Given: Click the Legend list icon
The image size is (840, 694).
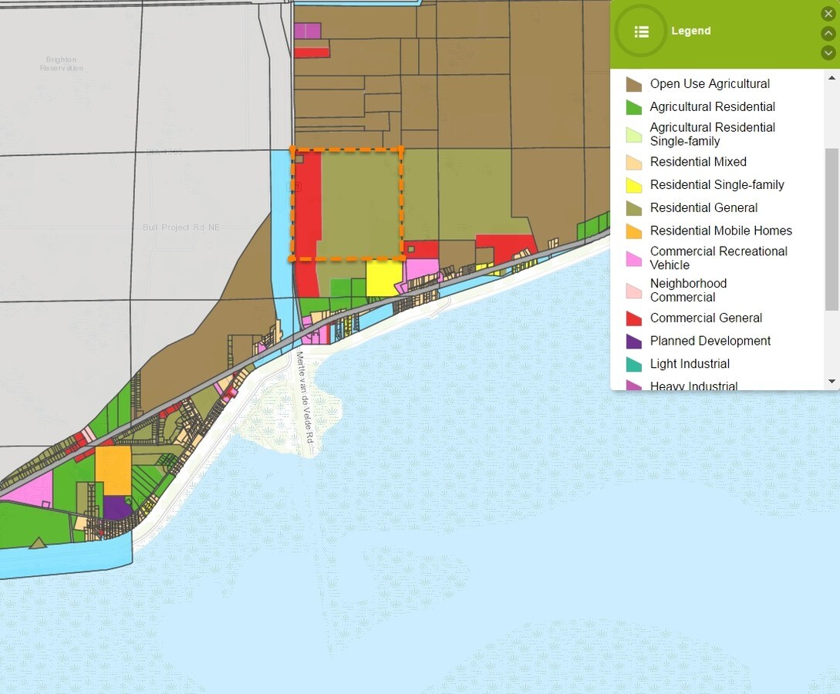Looking at the screenshot, I should click(641, 32).
